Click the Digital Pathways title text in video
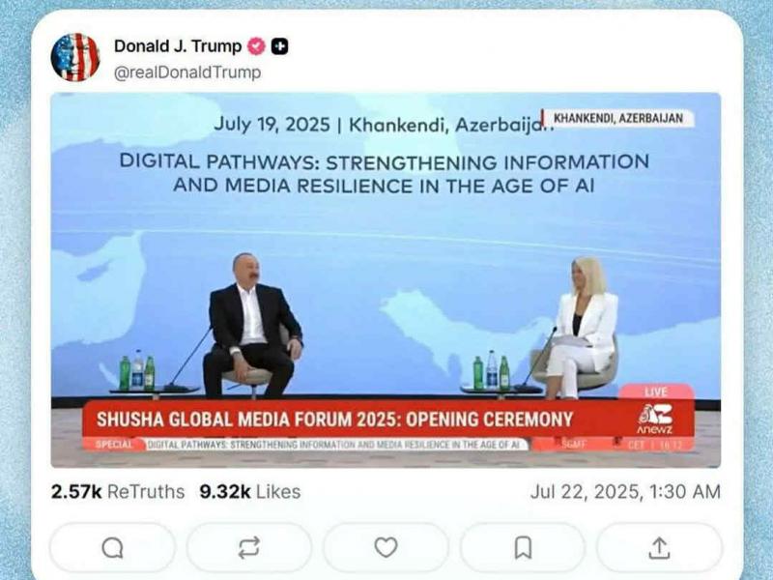Image resolution: width=773 pixels, height=580 pixels. pyautogui.click(x=384, y=174)
